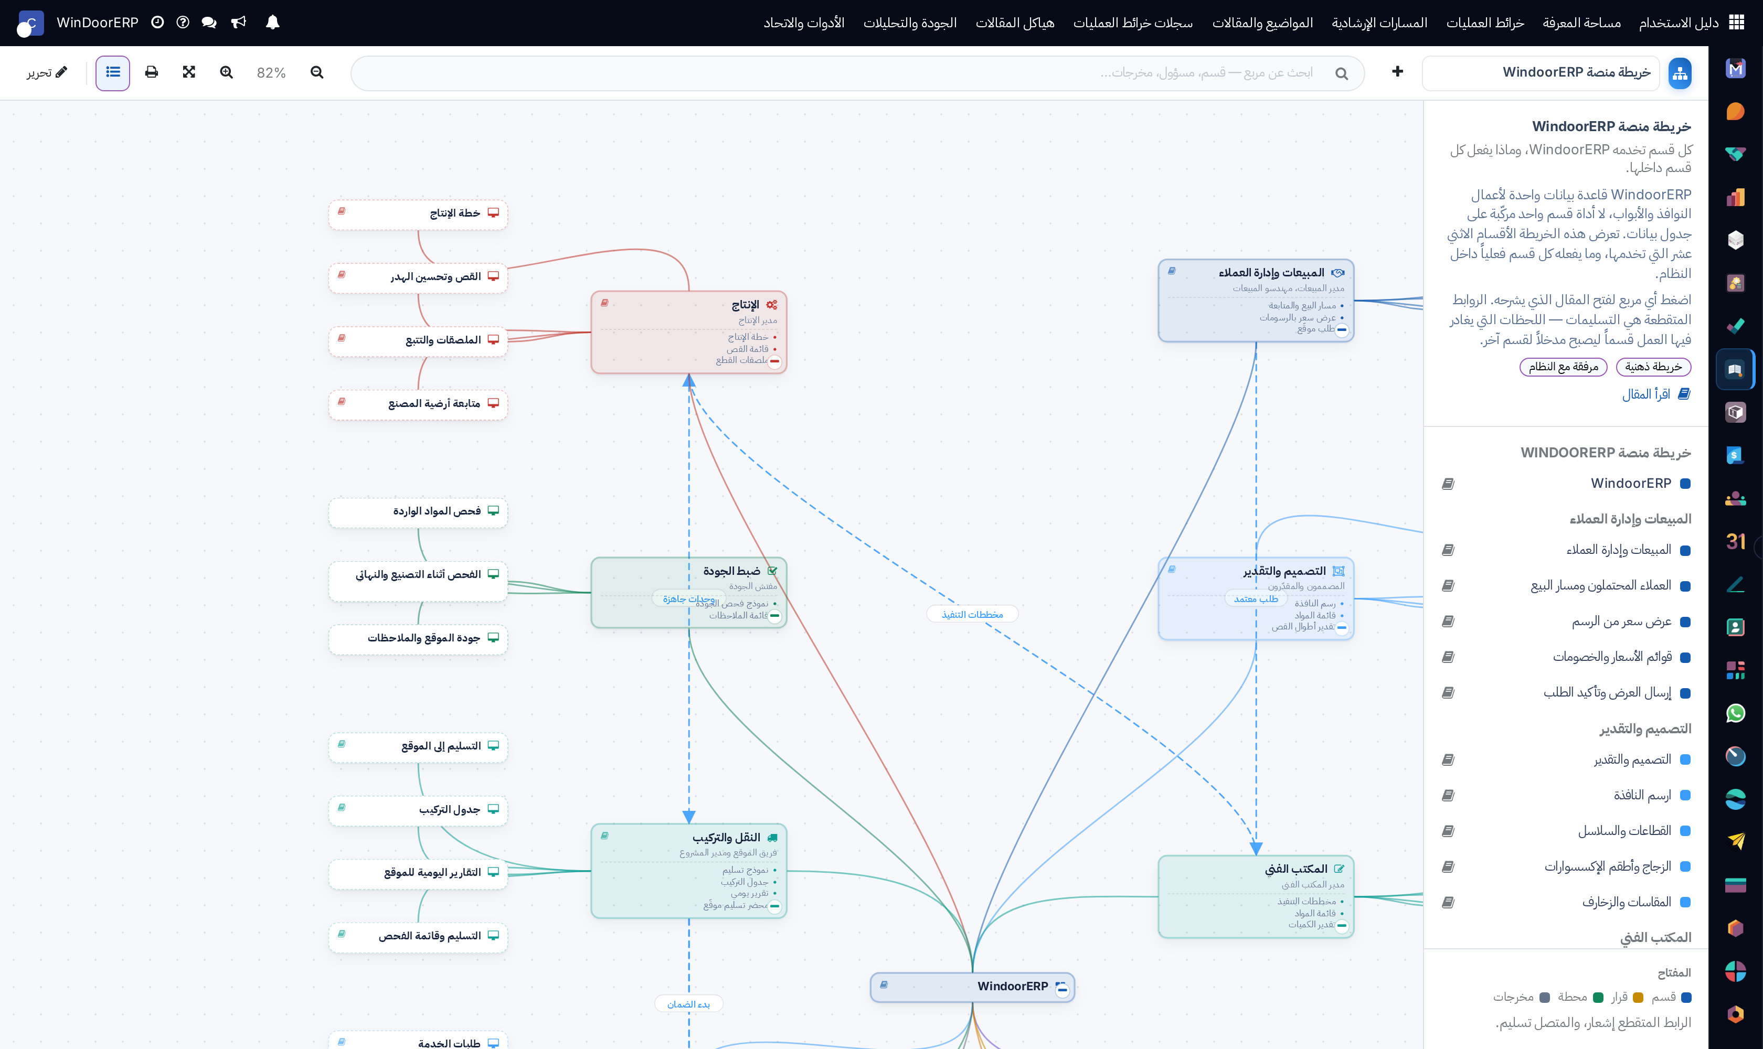Viewport: 1763px width, 1049px height.
Task: Open the خرائط العمليات menu
Action: [x=1485, y=23]
